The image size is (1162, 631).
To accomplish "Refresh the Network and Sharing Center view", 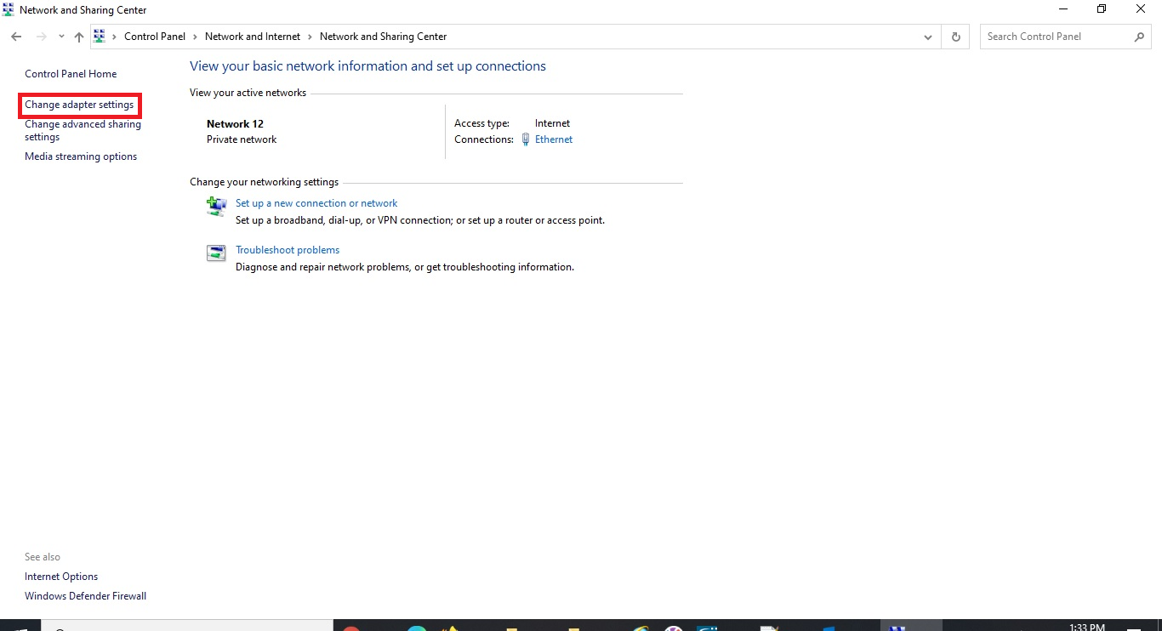I will coord(955,37).
